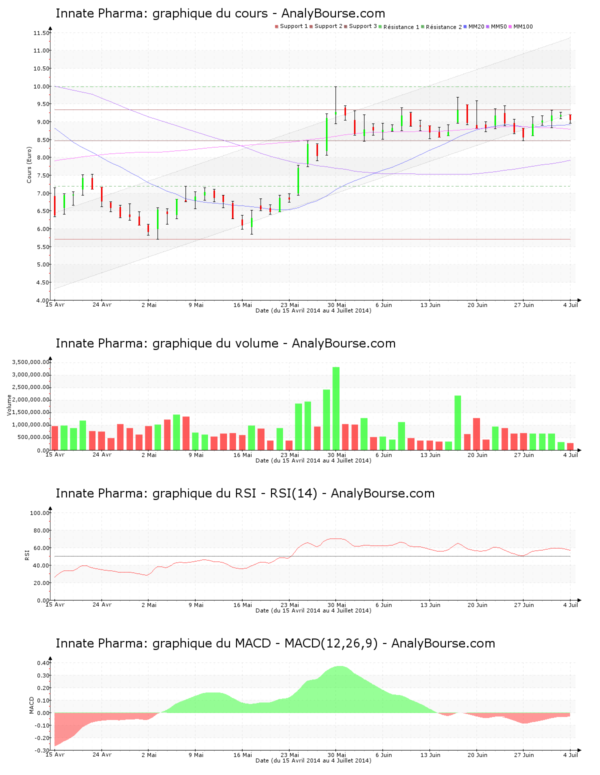This screenshot has width=600, height=775.
Task: Select the Résistance 2 legend label
Action: coord(444,26)
